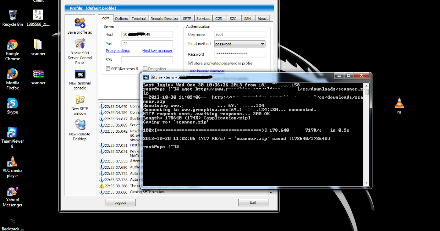Toggle Delegation checkbox
The image size is (440, 231).
point(145,69)
